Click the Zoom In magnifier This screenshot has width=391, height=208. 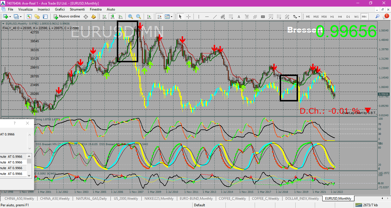pos(131,17)
